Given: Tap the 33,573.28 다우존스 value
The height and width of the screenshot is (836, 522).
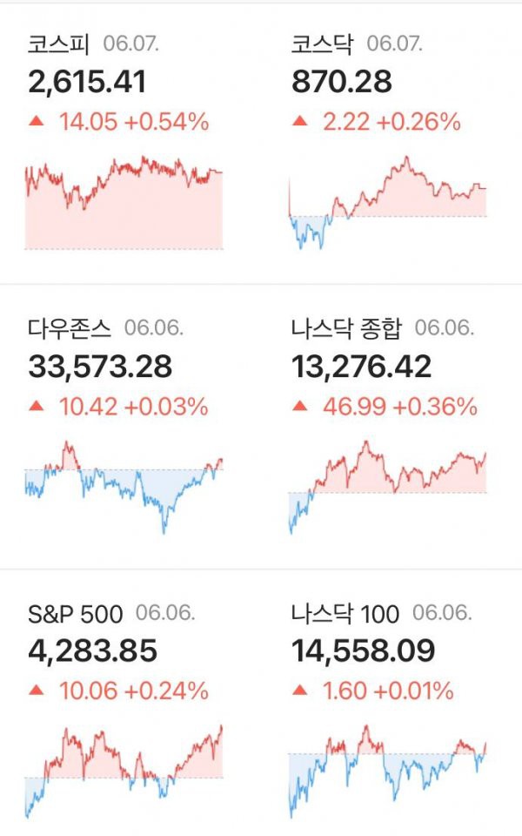Looking at the screenshot, I should [100, 367].
